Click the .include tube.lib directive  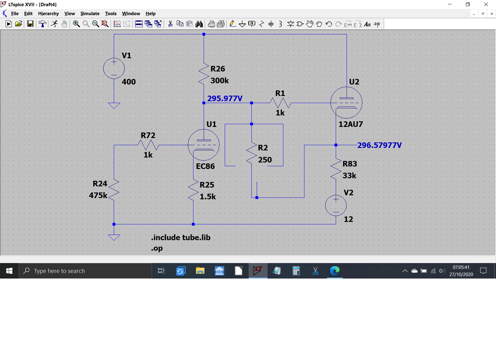click(x=181, y=237)
